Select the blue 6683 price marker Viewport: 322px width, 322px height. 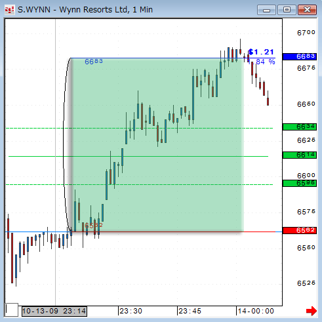(x=300, y=56)
